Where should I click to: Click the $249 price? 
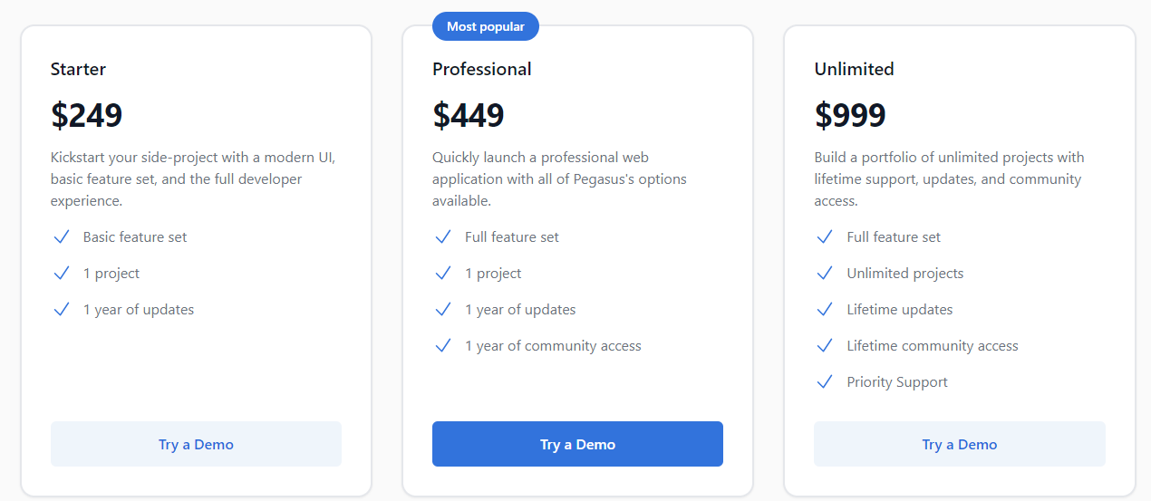tap(87, 115)
